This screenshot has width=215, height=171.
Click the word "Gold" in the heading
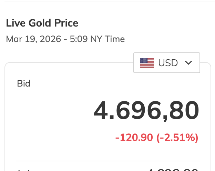[x=39, y=23]
